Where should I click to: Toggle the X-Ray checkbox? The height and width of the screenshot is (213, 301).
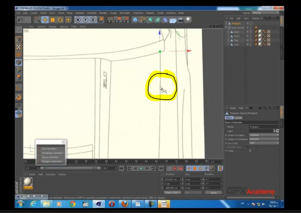(250, 151)
